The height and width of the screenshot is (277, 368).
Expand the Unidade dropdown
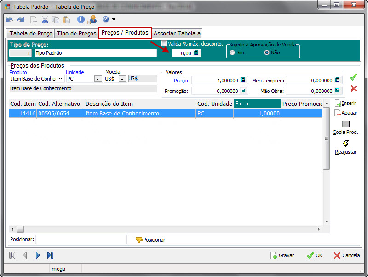click(x=98, y=79)
